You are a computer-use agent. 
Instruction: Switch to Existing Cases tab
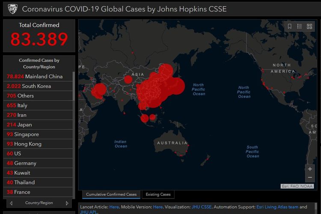[158, 194]
